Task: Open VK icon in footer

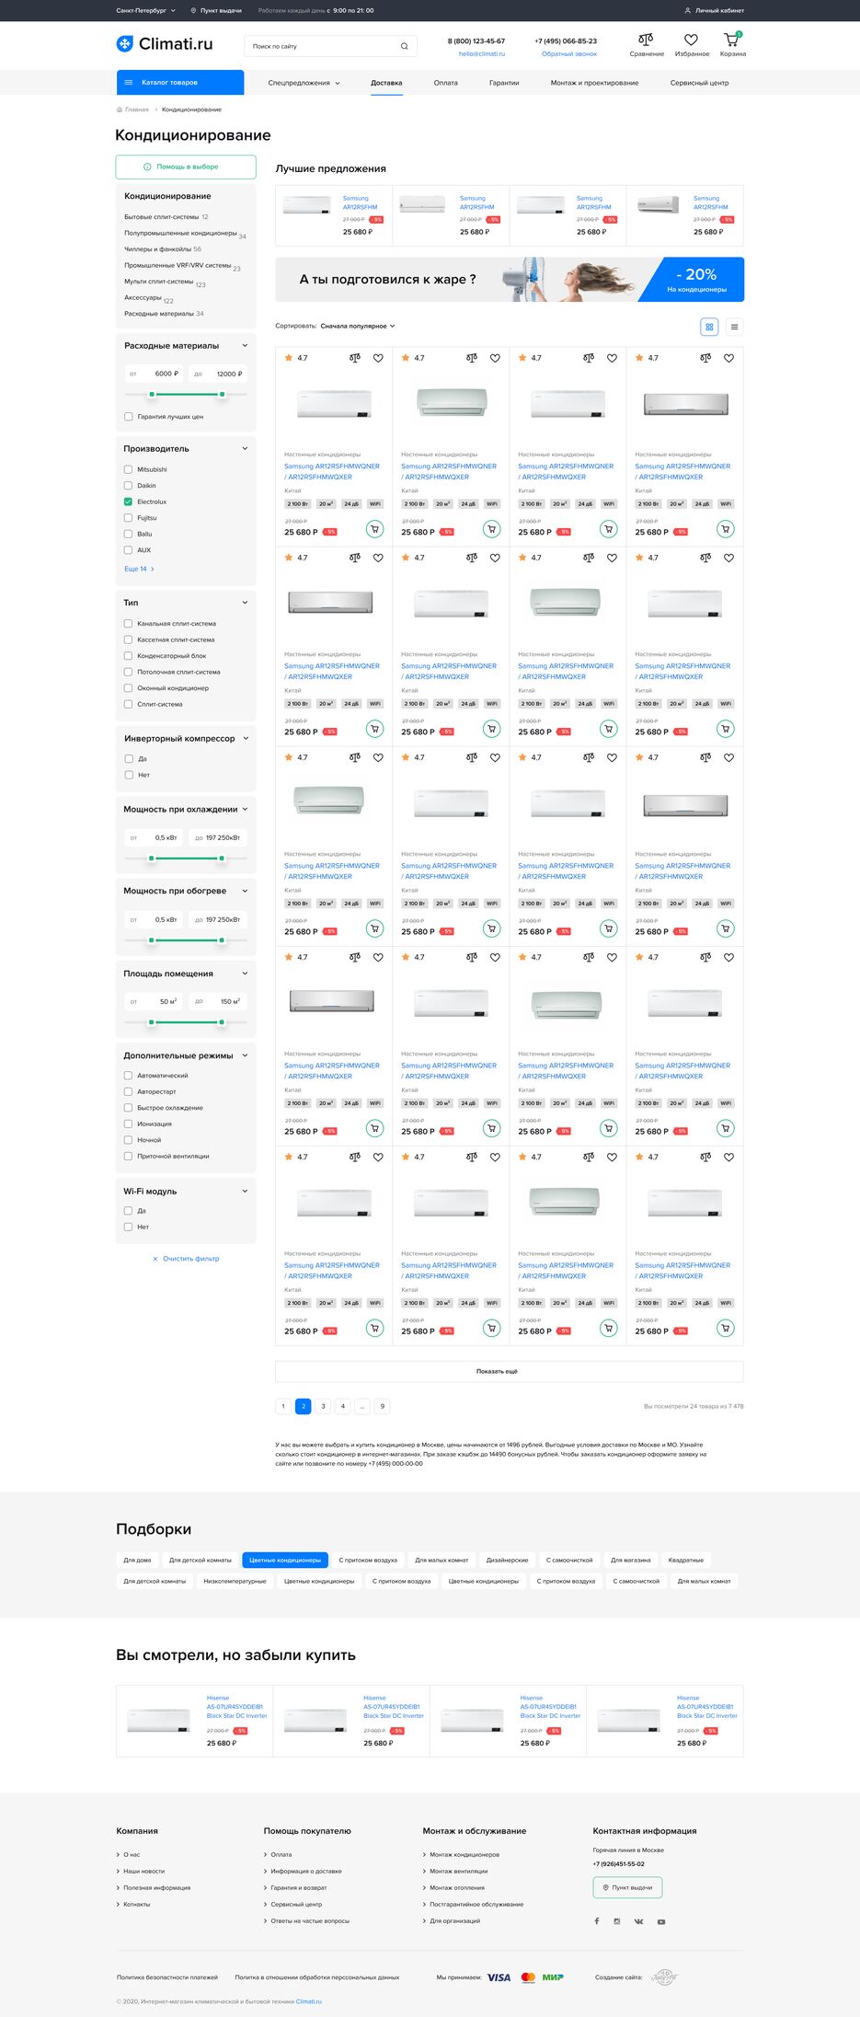Action: [x=638, y=1921]
